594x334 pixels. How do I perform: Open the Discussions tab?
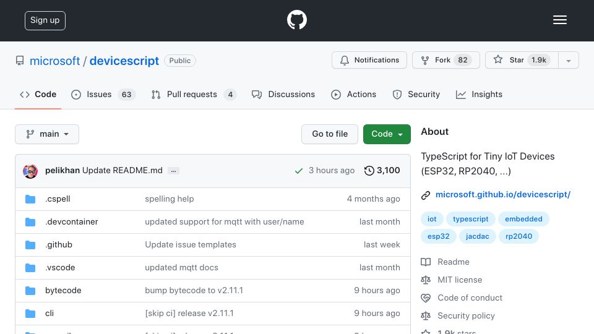click(x=283, y=94)
